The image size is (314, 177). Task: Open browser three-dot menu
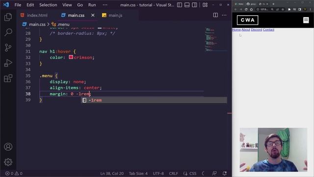[311, 9]
